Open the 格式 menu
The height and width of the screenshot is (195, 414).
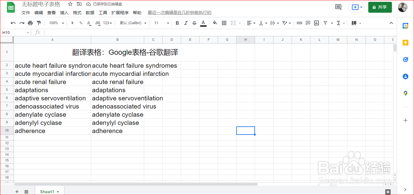(77, 13)
